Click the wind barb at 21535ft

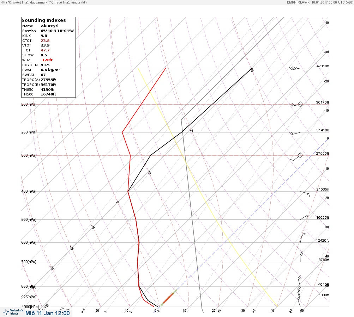[x=305, y=194]
